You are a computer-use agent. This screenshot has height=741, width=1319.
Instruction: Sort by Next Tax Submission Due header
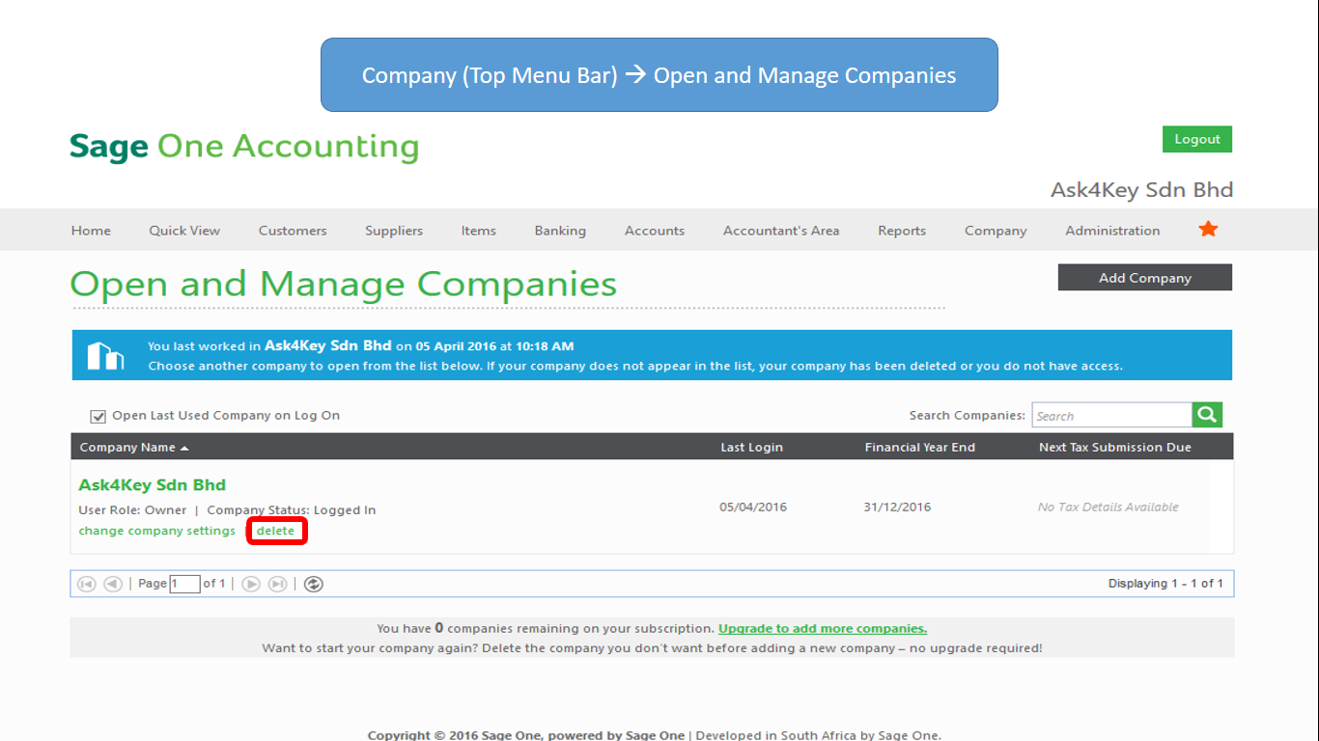pos(1115,448)
